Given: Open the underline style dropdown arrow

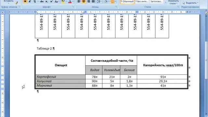Looking at the screenshot, I should coord(38,1).
